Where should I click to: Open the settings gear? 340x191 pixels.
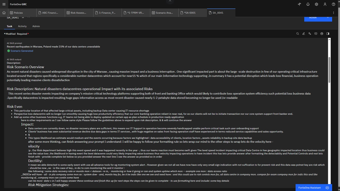click(x=316, y=5)
